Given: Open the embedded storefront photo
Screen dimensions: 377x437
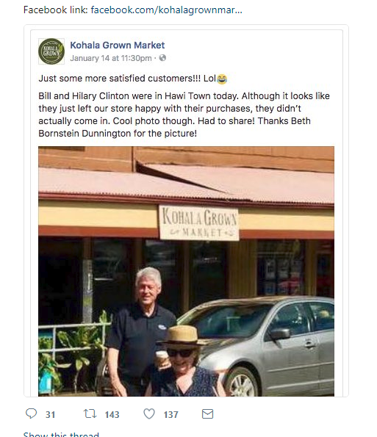Looking at the screenshot, I should [186, 271].
